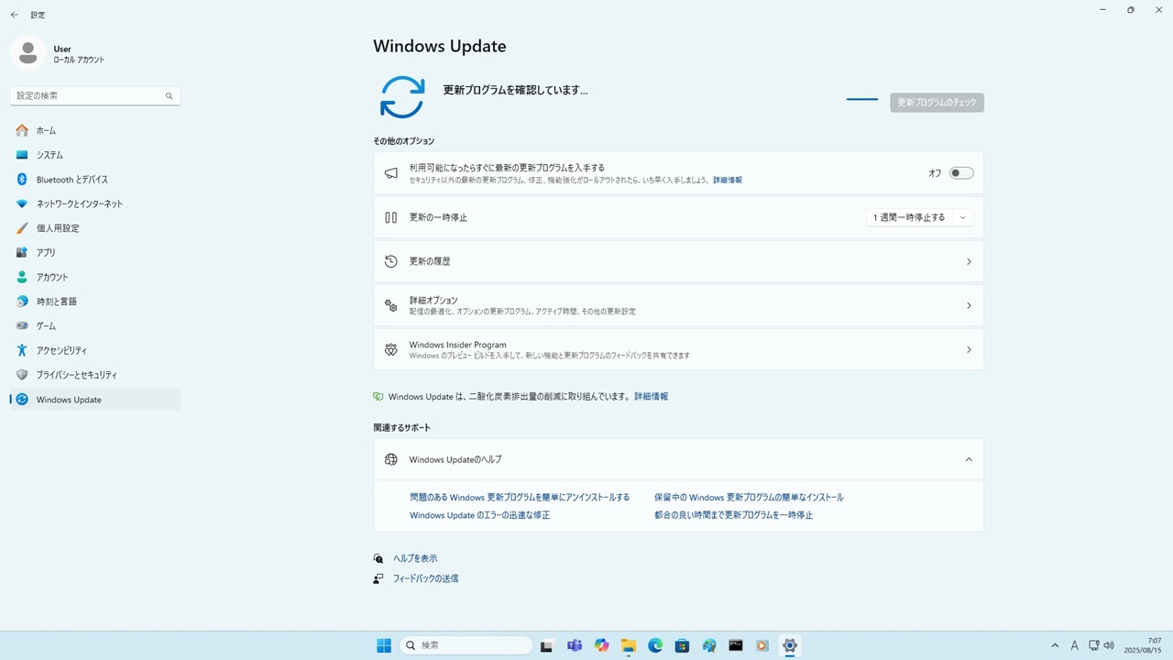Image resolution: width=1173 pixels, height=660 pixels.
Task: Click the magnifier icon in settings search box
Action: (x=169, y=95)
